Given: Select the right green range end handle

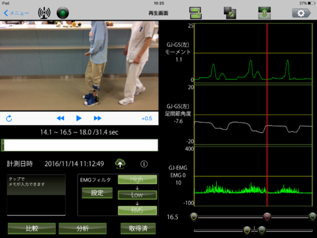Looking at the screenshot, I should click(x=312, y=217).
